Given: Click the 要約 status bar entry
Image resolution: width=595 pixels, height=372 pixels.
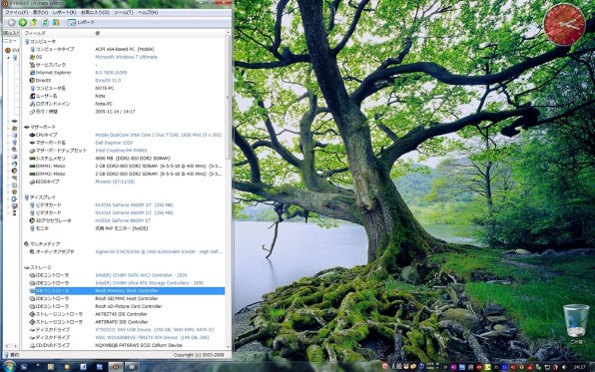Looking at the screenshot, I should click(11, 355).
